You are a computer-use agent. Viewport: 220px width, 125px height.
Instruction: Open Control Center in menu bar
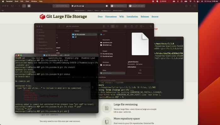click(198, 1)
